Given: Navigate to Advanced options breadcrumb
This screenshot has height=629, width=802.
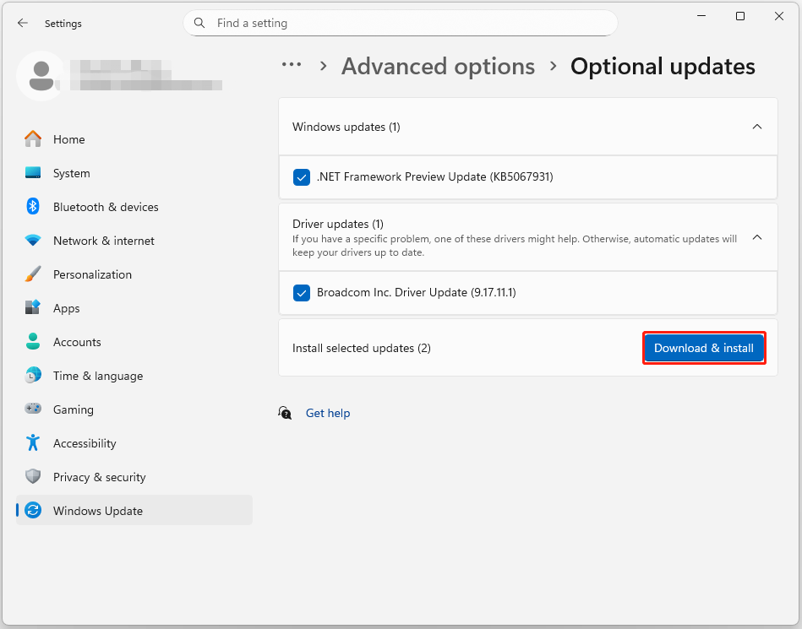Looking at the screenshot, I should click(438, 66).
